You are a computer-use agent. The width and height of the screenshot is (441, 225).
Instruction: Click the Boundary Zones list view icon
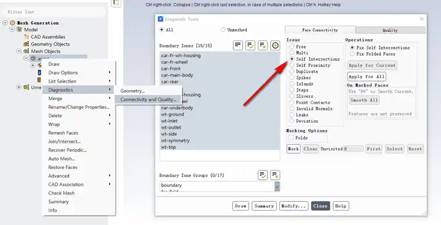point(238,45)
